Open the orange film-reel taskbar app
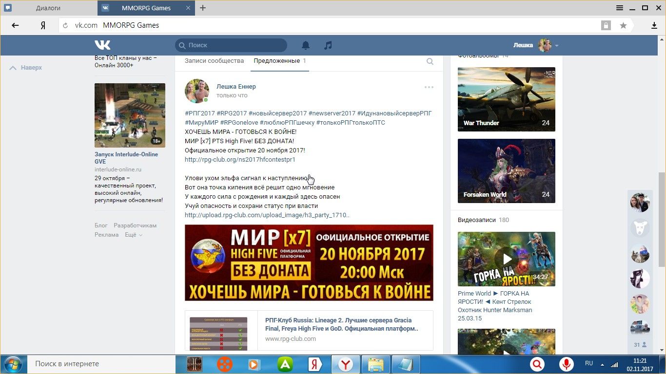Image resolution: width=666 pixels, height=374 pixels. click(225, 364)
